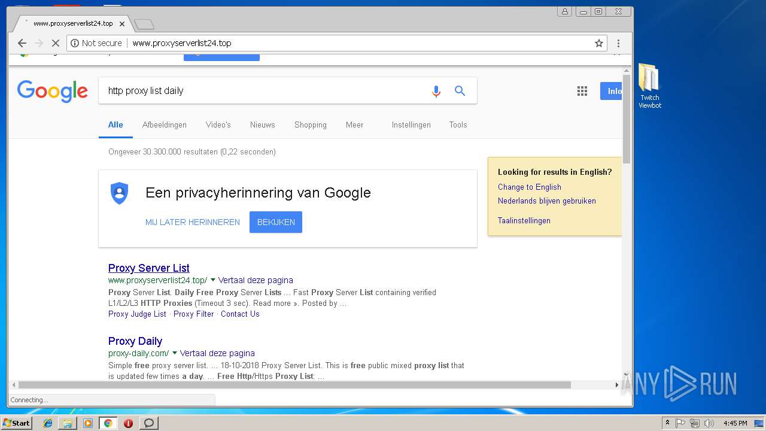
Task: Open media player from taskbar
Action: [88, 423]
